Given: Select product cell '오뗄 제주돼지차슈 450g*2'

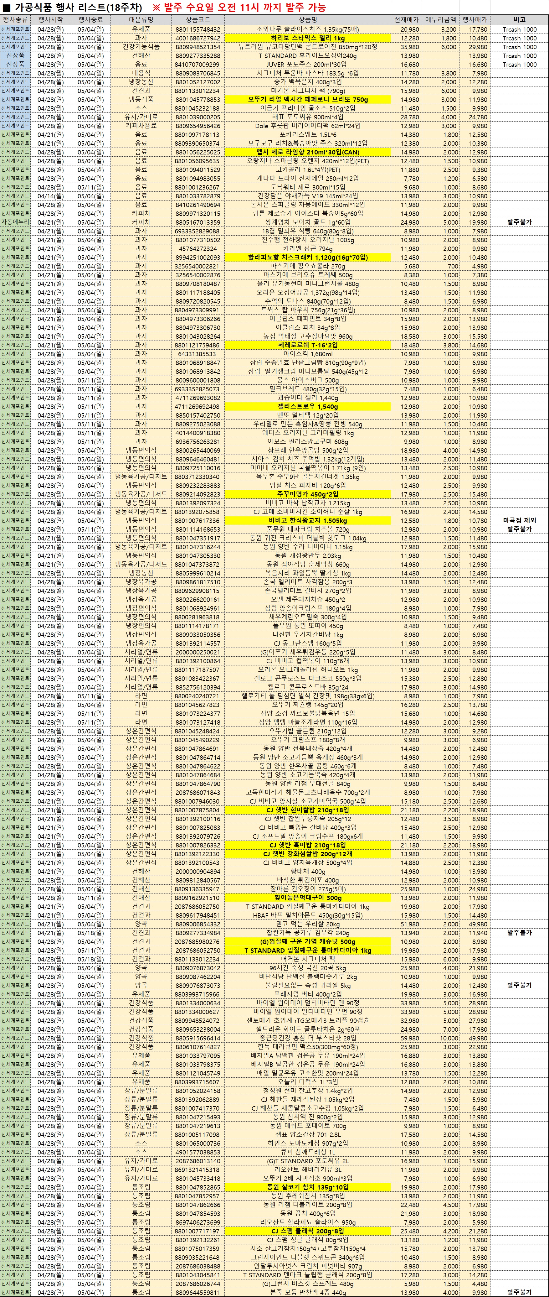Looking at the screenshot, I should pyautogui.click(x=308, y=599).
